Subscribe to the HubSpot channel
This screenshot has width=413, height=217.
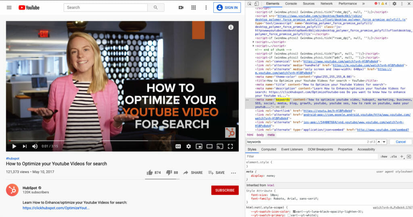[x=225, y=190]
